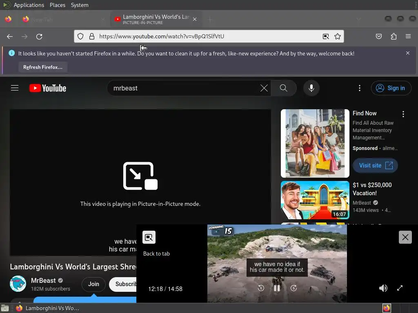Close the Picture-in-Picture window
Viewport: 418px width, 313px height.
click(405, 237)
